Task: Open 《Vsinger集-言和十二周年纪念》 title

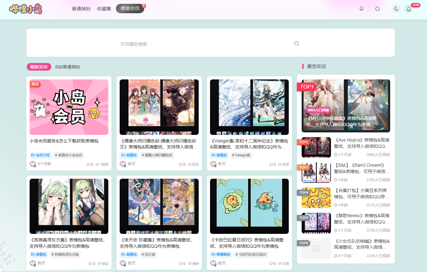Action: 249,144
